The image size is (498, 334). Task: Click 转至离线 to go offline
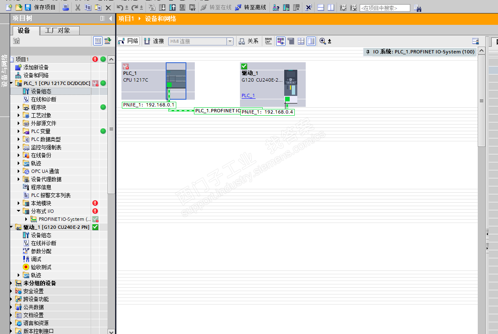click(x=250, y=7)
